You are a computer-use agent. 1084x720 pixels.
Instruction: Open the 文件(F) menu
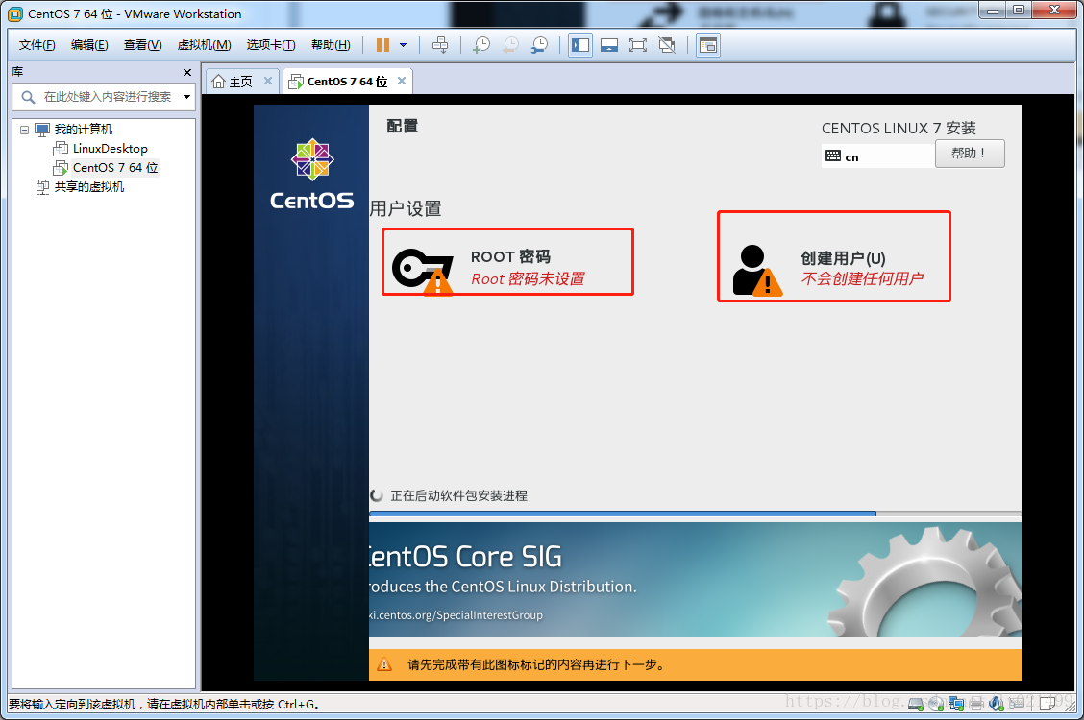pos(37,45)
